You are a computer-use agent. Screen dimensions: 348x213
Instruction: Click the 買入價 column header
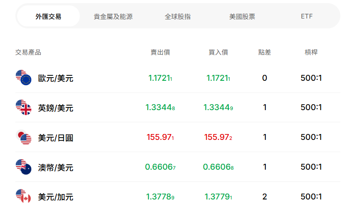(x=218, y=52)
